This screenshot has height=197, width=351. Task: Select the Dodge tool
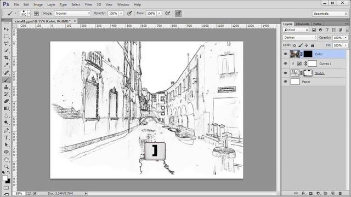(6, 123)
